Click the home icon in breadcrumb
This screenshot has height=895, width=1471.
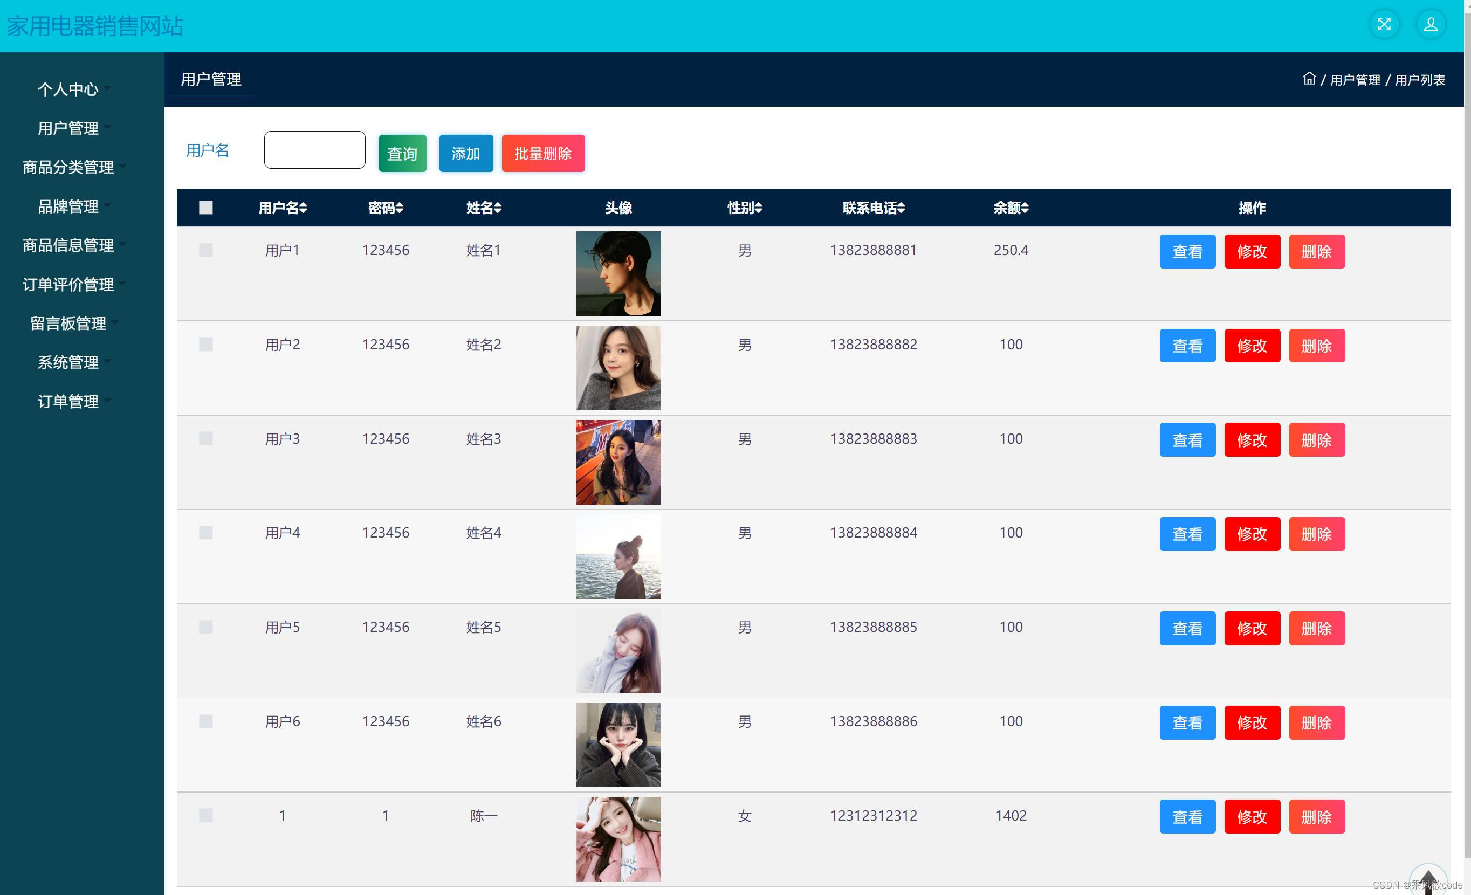tap(1309, 79)
